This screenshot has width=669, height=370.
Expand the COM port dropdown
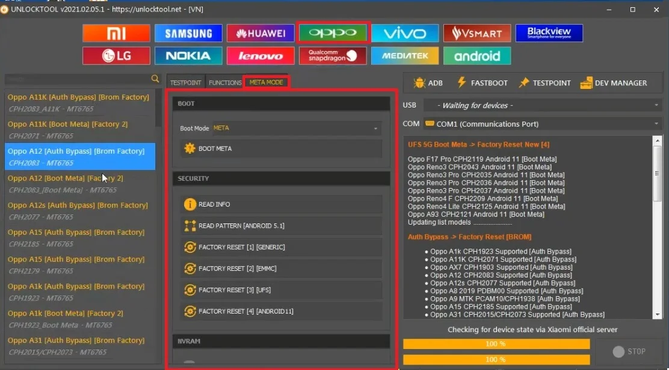pyautogui.click(x=544, y=124)
